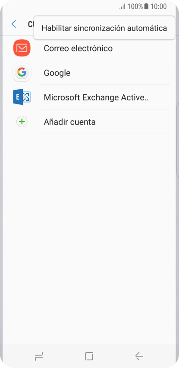Tap the 100% battery percentage text
This screenshot has height=368, width=179.
coord(135,6)
